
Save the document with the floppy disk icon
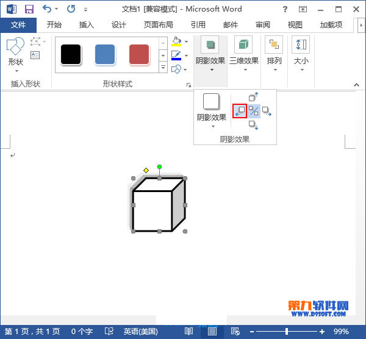pos(29,9)
